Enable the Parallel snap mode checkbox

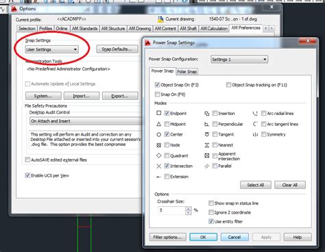(x=215, y=166)
